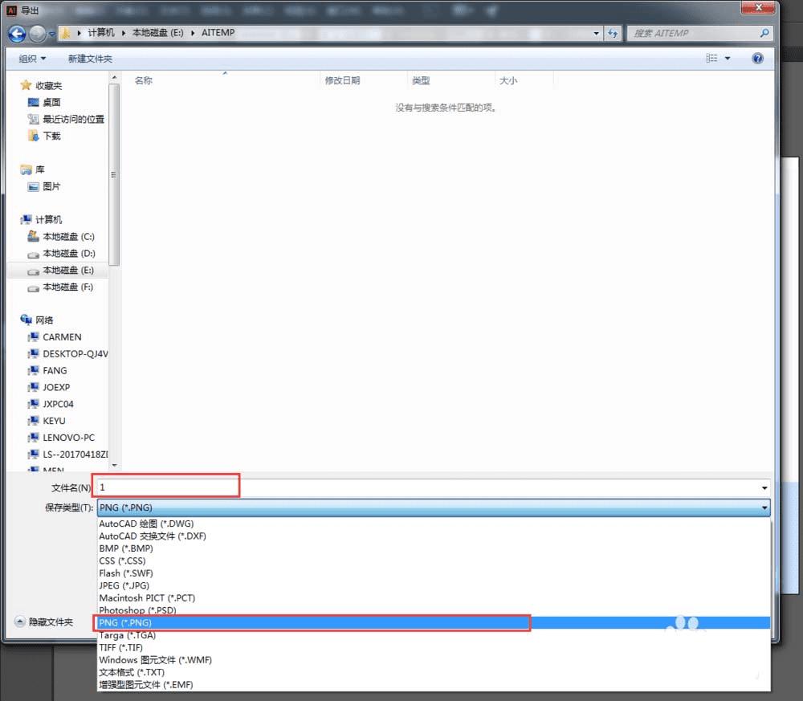803x701 pixels.
Task: Open 收藏夹 in the navigation pane
Action: pos(48,85)
